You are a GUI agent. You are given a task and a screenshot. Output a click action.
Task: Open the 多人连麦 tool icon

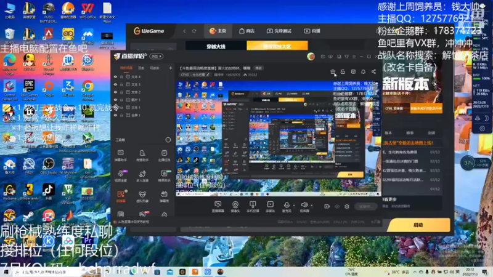(142, 175)
